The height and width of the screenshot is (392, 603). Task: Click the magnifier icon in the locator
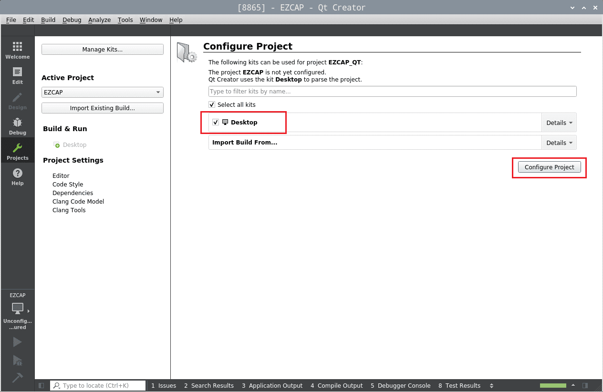pyautogui.click(x=56, y=385)
